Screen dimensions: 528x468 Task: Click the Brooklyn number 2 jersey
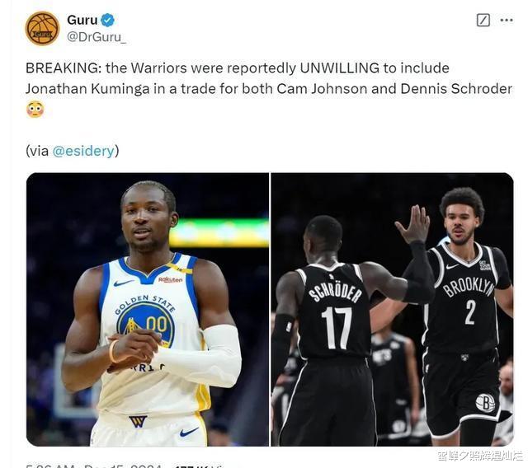pyautogui.click(x=466, y=299)
